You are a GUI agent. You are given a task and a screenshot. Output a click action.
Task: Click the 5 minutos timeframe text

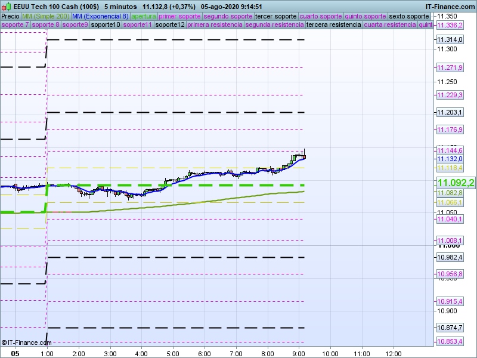[120, 7]
